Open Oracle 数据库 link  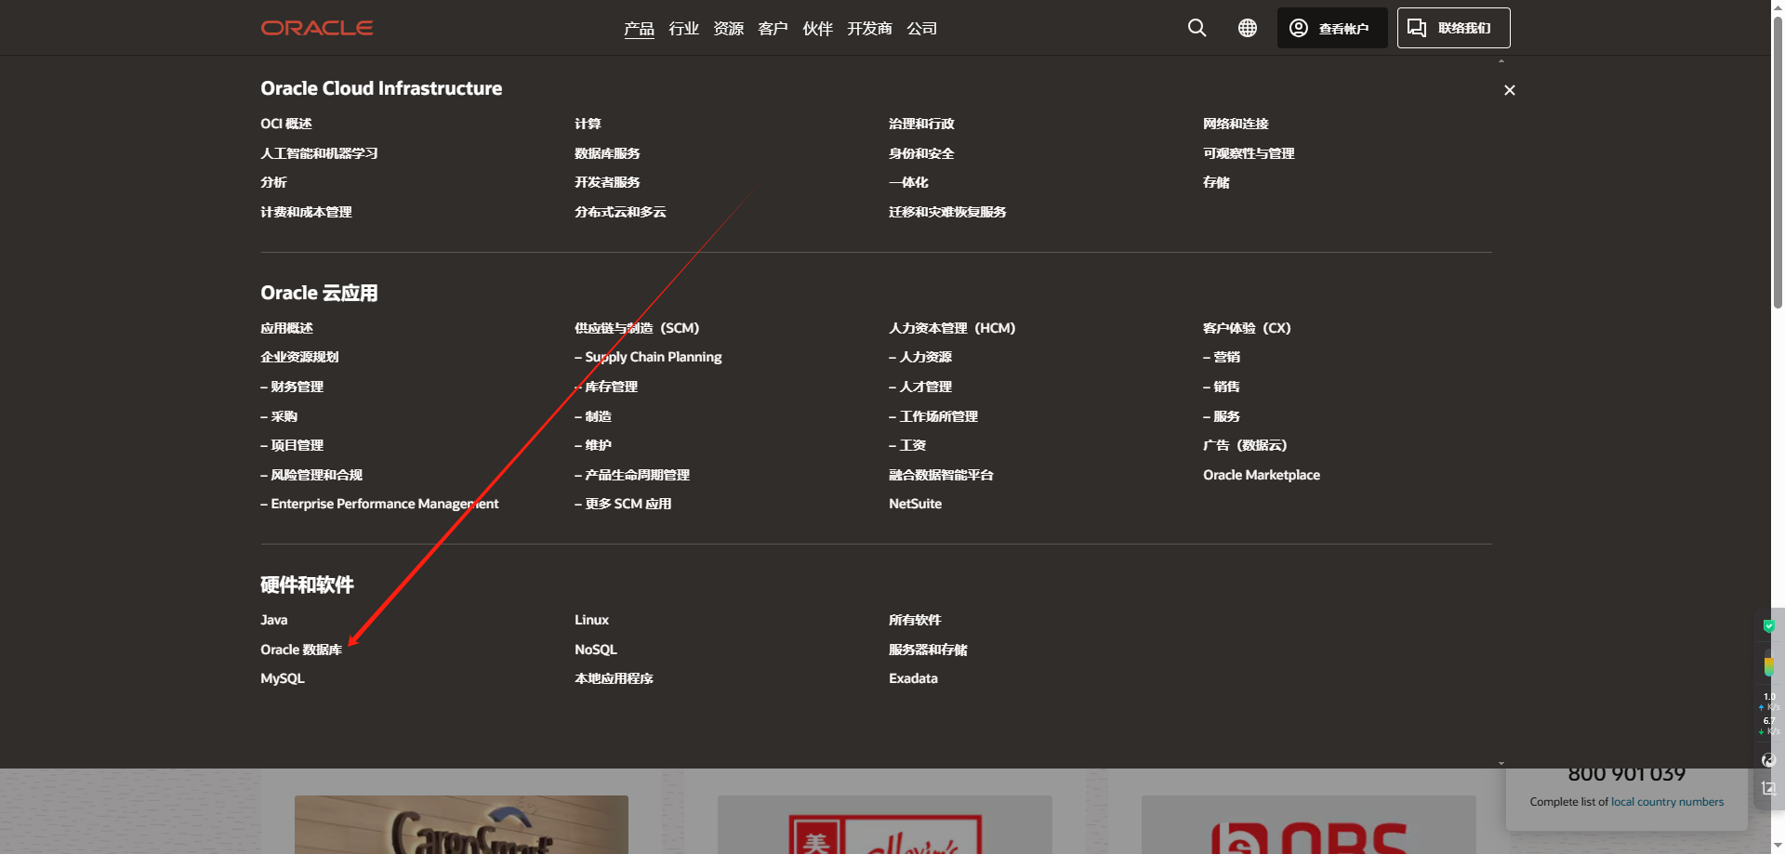pos(301,650)
